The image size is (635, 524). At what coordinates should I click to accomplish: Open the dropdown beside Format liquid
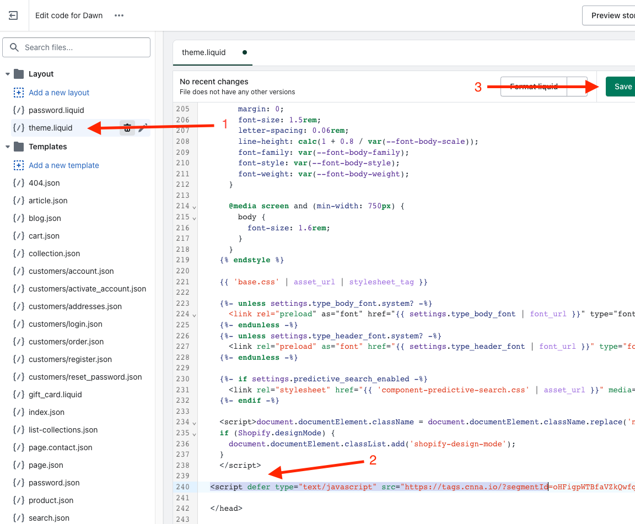(577, 87)
